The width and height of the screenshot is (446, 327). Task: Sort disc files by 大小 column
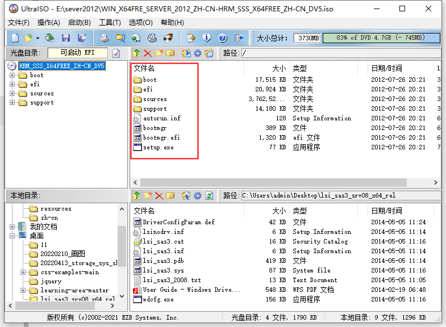coord(266,68)
